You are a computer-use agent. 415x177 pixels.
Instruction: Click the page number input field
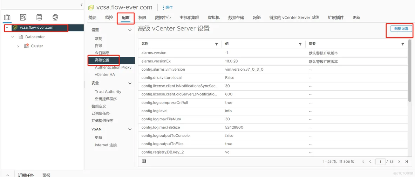click(x=380, y=161)
